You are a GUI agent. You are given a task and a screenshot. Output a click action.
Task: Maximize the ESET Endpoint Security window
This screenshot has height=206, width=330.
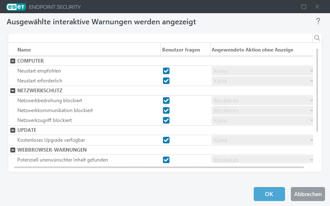pos(304,7)
